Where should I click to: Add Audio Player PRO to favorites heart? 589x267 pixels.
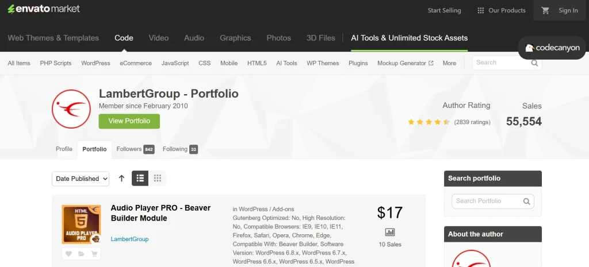coord(68,253)
